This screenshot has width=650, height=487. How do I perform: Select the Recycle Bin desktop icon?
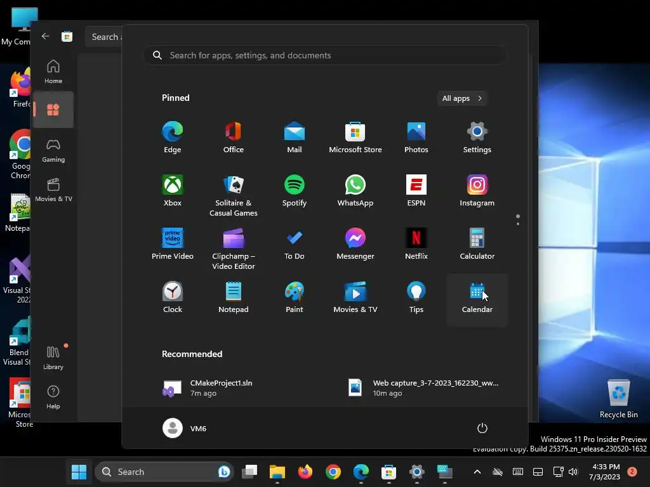coord(618,398)
